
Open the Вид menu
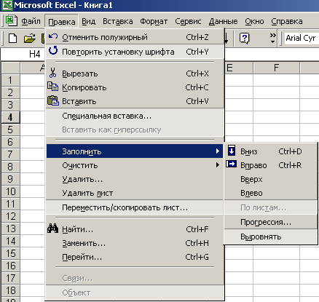(88, 21)
